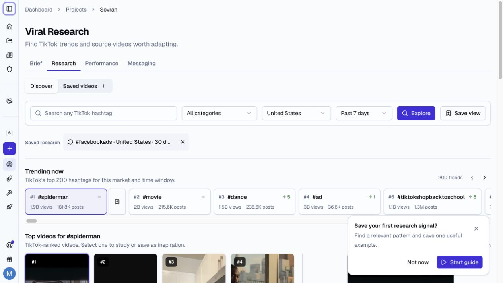The height and width of the screenshot is (283, 503).
Task: Go to previous trends page arrow
Action: click(x=472, y=178)
